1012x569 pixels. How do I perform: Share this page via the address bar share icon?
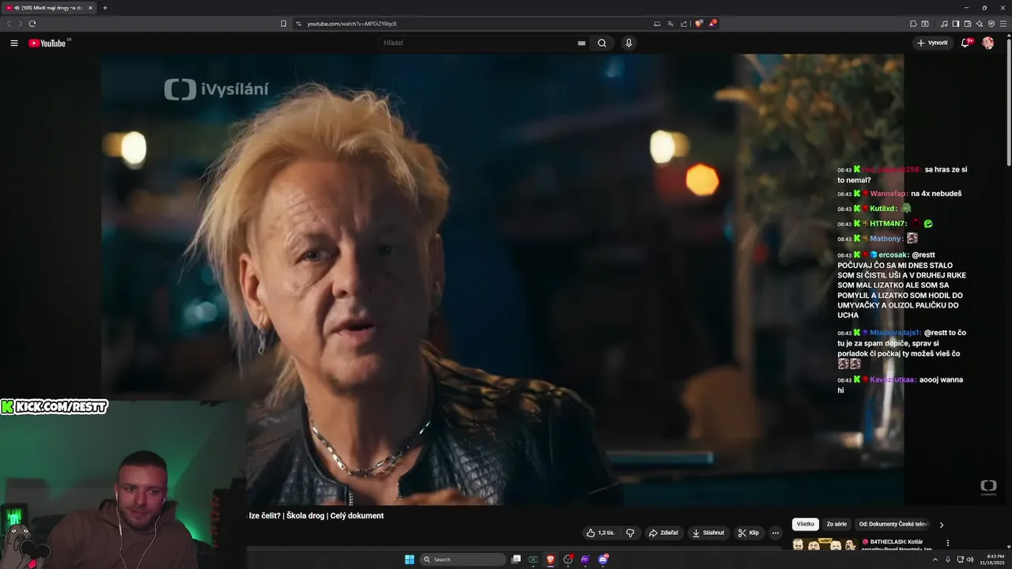point(684,24)
